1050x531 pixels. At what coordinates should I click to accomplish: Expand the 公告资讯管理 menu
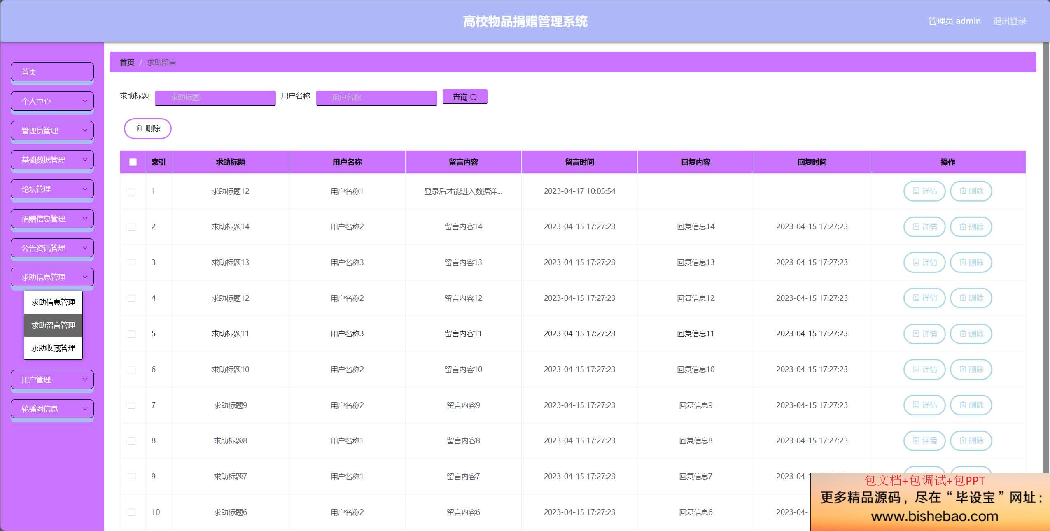pos(52,248)
